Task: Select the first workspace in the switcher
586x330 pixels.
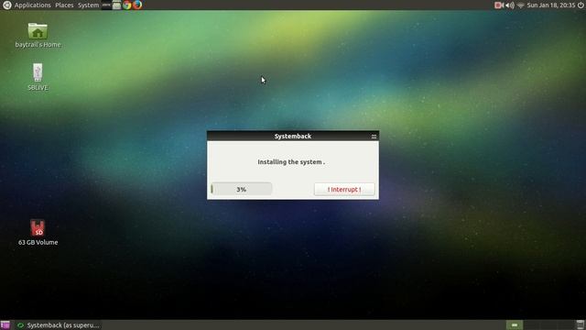Action: pos(515,325)
